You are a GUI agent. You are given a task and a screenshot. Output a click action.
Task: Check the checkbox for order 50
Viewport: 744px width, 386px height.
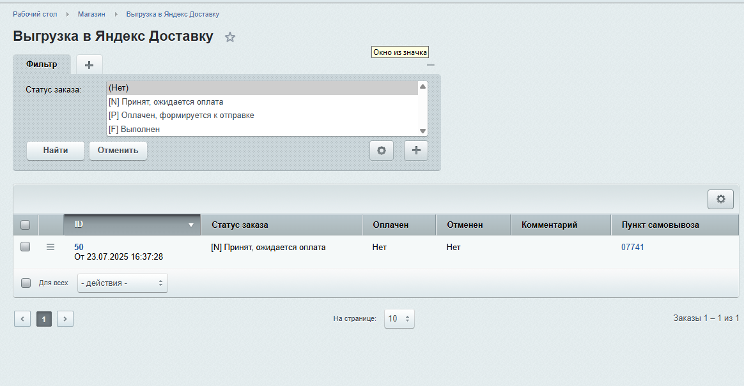coord(26,247)
